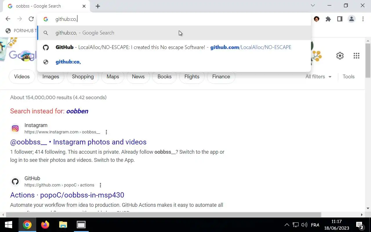Click the scroll-down arrow of vertical scrollbar

368,208
